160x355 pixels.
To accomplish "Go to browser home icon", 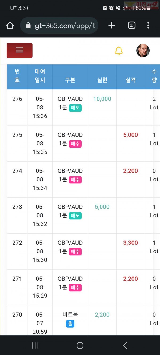I will click(10, 26).
